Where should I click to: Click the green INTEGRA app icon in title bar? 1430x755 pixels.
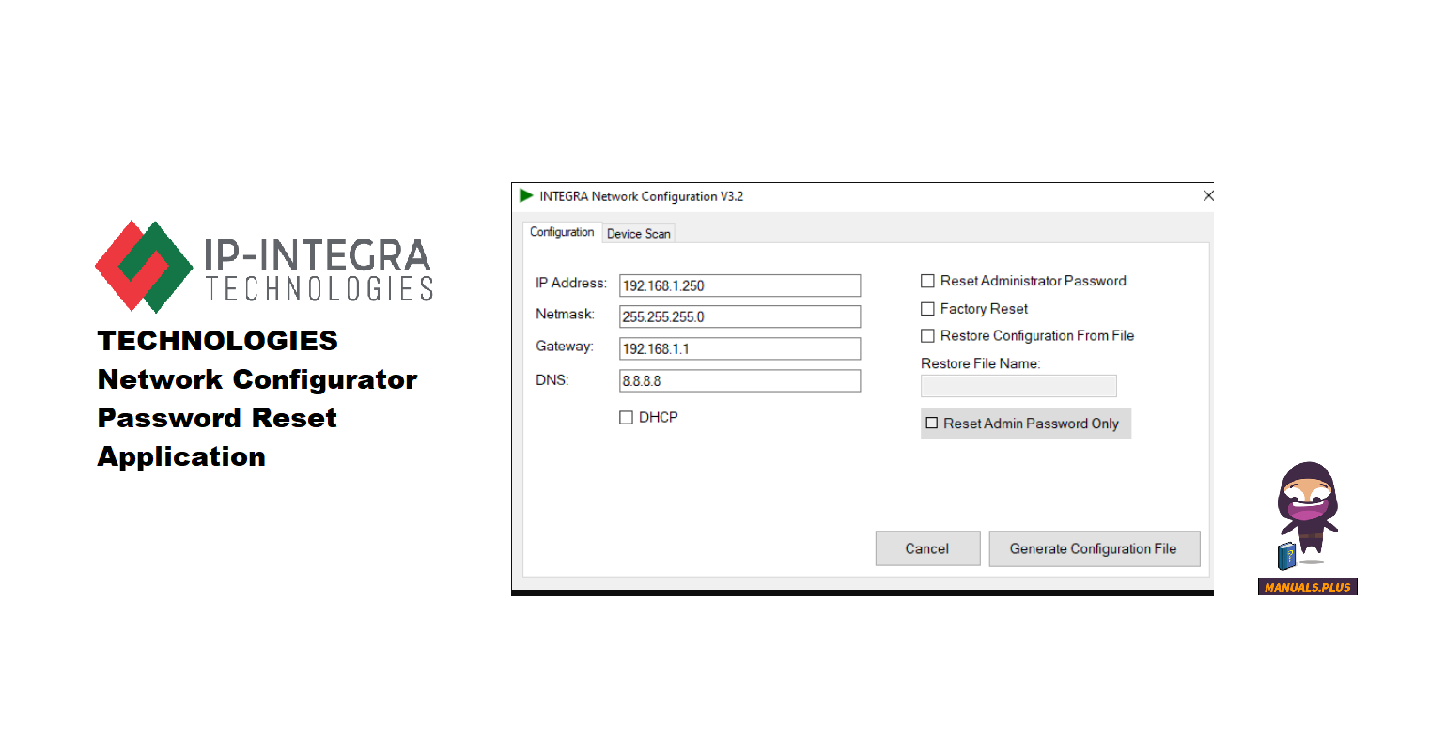pos(526,195)
